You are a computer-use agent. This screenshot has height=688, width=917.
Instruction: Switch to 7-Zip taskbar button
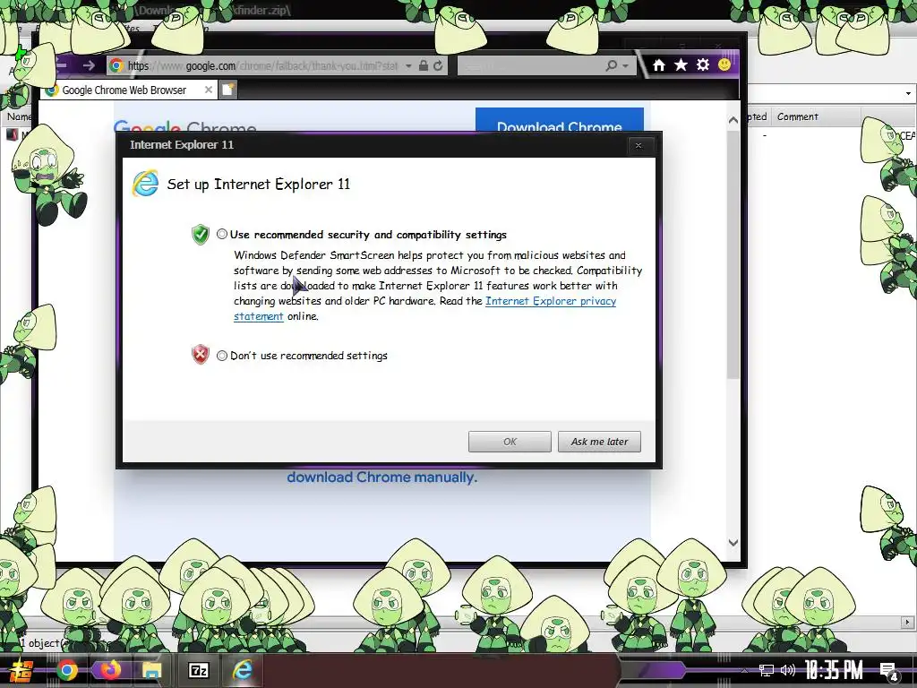click(x=198, y=670)
